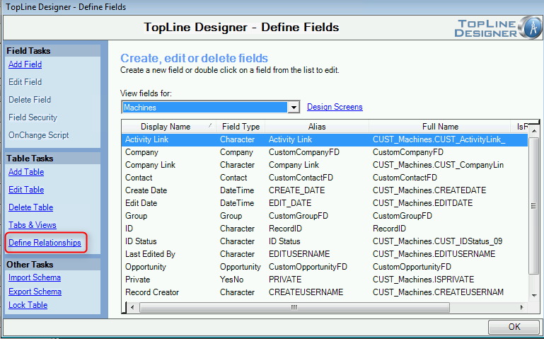This screenshot has height=339, width=544.
Task: Open the Edit Table link
Action: click(26, 190)
